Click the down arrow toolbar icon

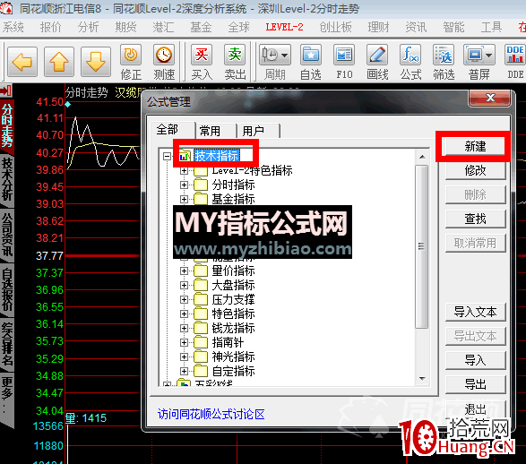pyautogui.click(x=96, y=62)
